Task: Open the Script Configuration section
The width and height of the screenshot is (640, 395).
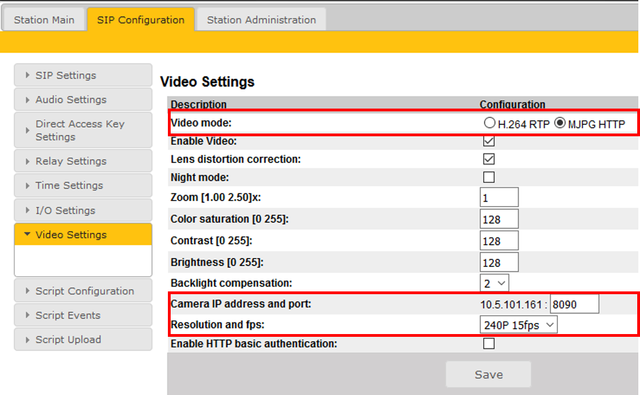Action: [x=83, y=291]
